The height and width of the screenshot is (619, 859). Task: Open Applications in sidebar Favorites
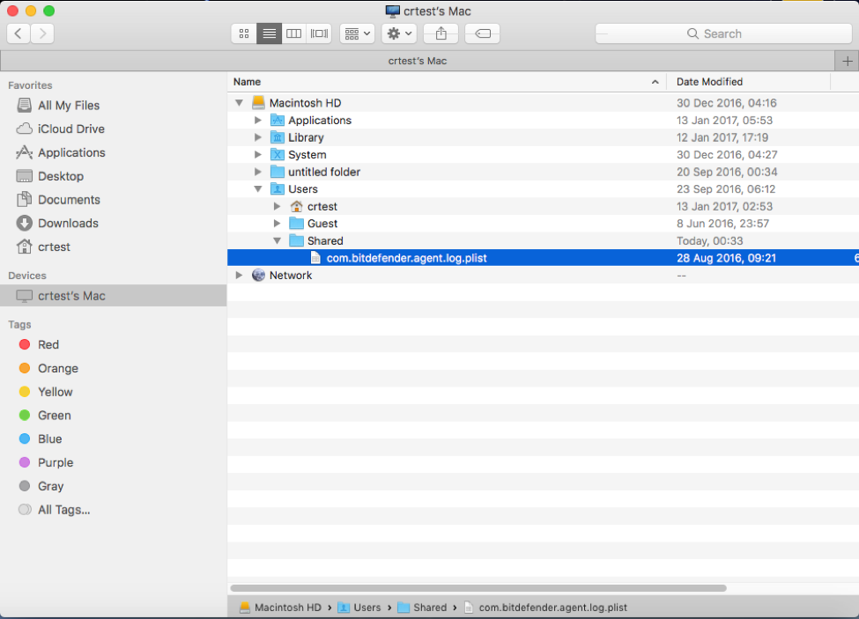point(71,152)
